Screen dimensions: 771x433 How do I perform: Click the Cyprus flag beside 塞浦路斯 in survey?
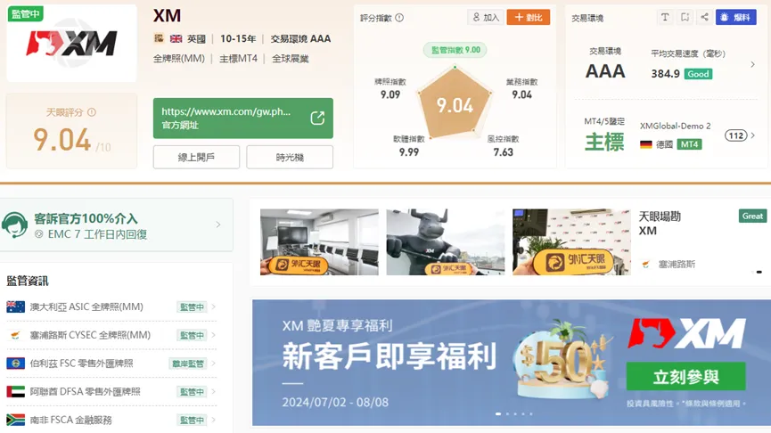[646, 265]
